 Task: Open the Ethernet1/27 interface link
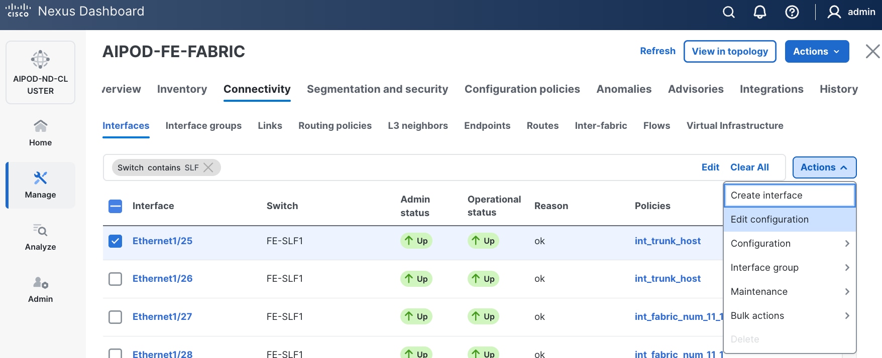pos(162,317)
